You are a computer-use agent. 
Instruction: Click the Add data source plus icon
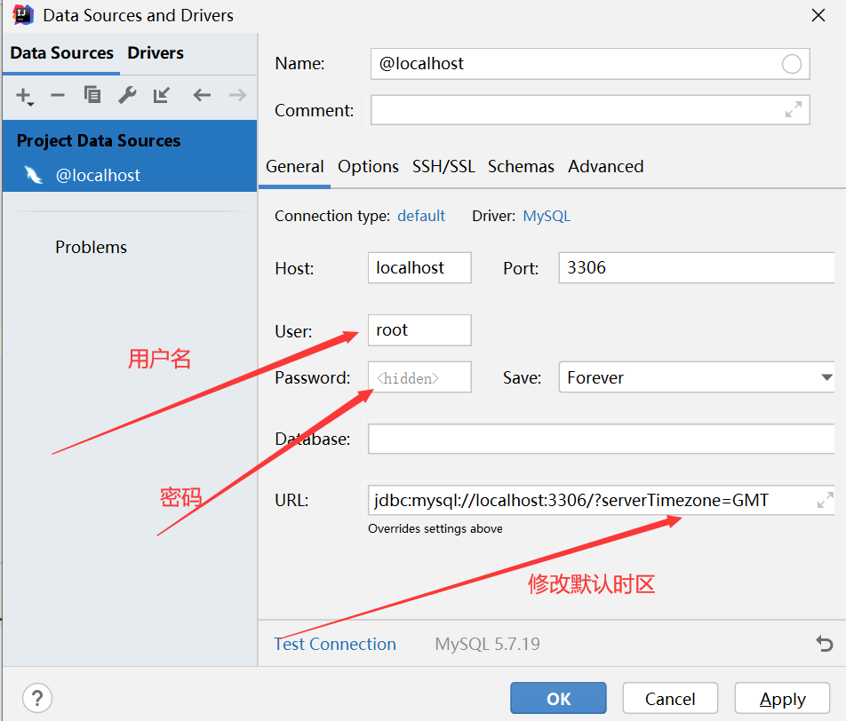[x=24, y=96]
